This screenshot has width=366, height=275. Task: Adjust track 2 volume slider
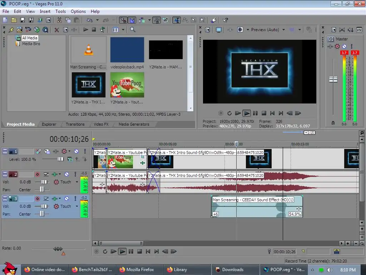[x=44, y=182]
